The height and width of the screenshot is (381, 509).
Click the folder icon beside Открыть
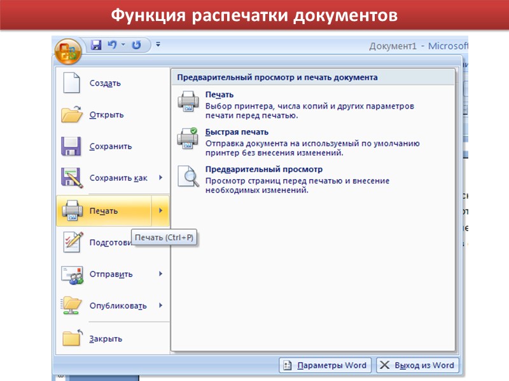(x=71, y=114)
